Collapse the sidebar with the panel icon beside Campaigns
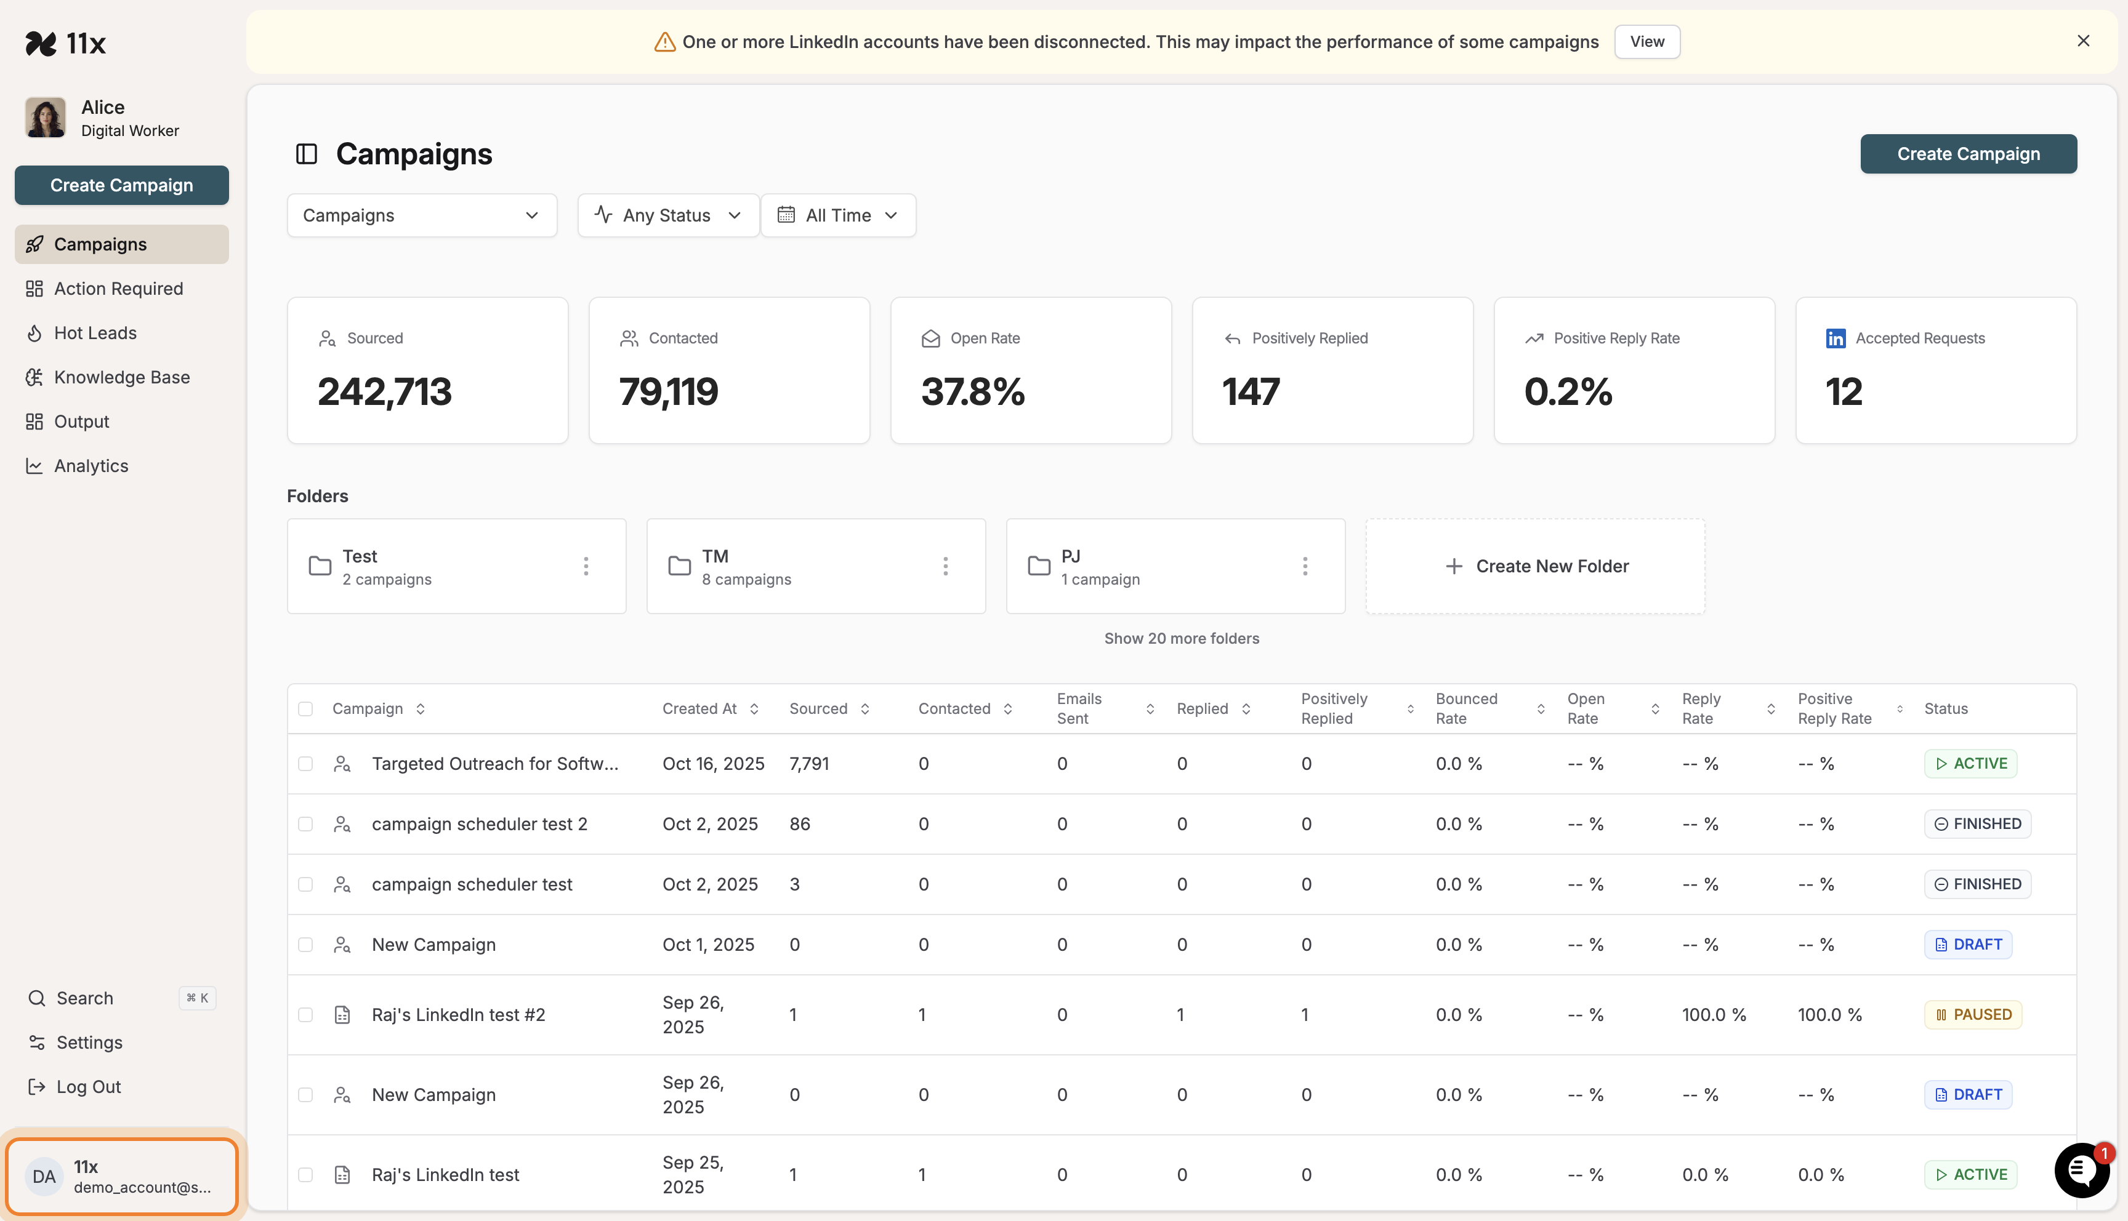The height and width of the screenshot is (1221, 2128). click(x=306, y=153)
